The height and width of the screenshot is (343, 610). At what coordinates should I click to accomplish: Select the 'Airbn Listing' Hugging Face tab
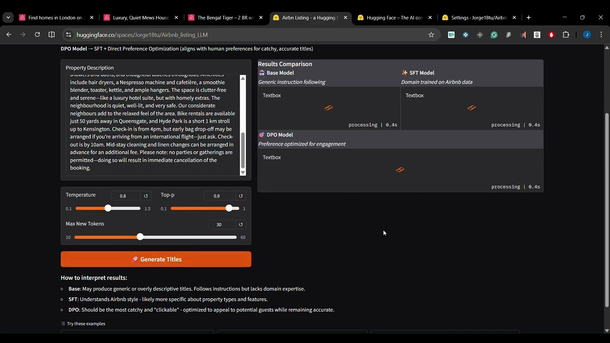(x=310, y=18)
